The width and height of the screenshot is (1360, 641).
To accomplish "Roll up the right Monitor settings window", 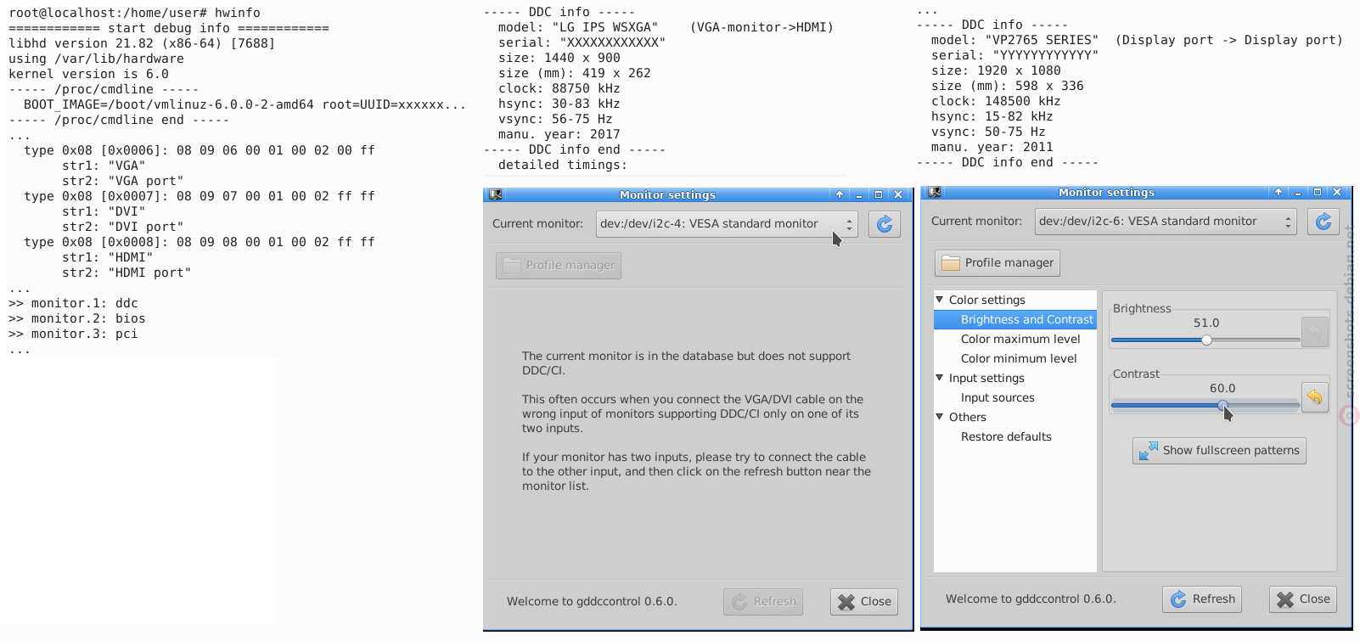I will 1279,192.
